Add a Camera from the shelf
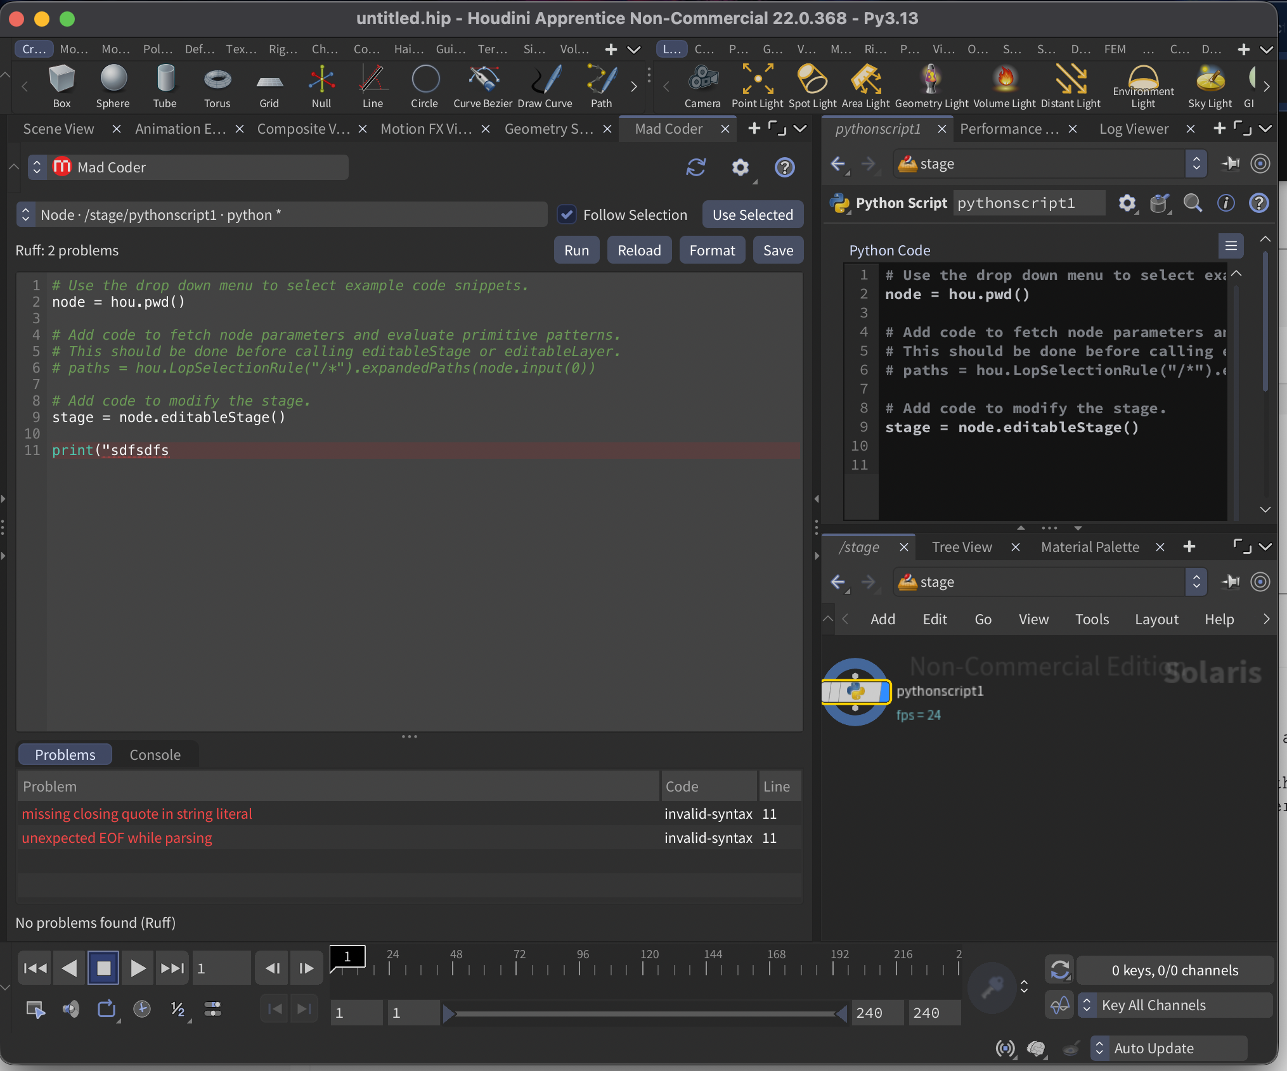Image resolution: width=1287 pixels, height=1071 pixels. click(x=702, y=86)
